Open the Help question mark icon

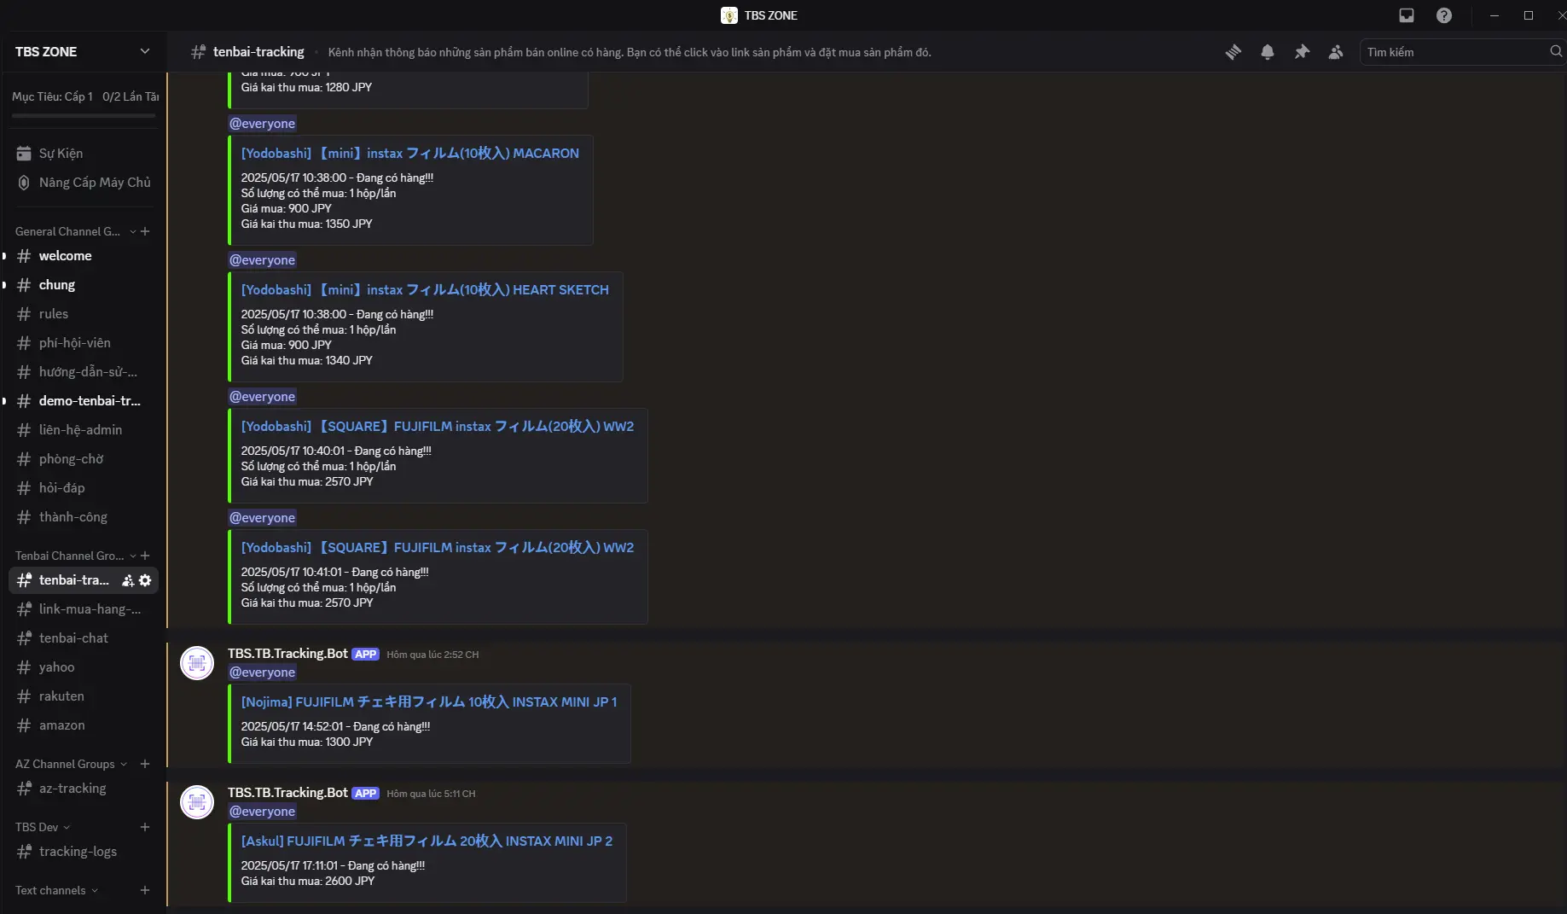pyautogui.click(x=1444, y=15)
